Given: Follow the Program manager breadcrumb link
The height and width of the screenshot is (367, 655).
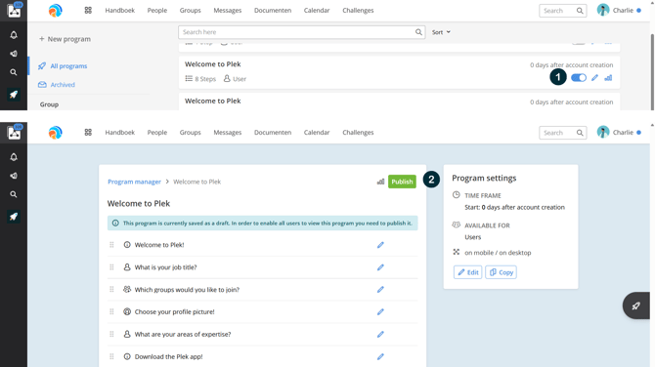Looking at the screenshot, I should (x=134, y=182).
